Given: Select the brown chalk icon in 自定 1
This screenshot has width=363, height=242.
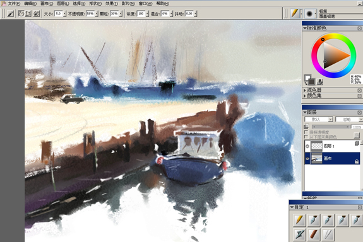Looking at the screenshot, I should coord(314,234).
